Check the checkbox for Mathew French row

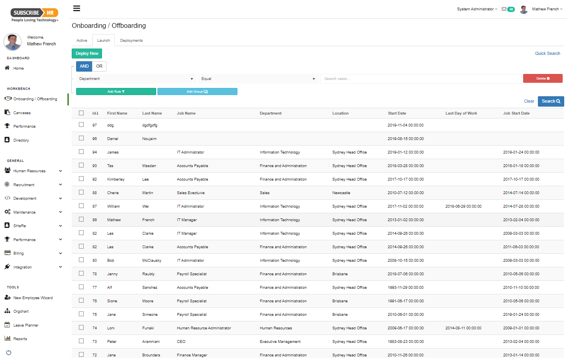click(x=81, y=220)
